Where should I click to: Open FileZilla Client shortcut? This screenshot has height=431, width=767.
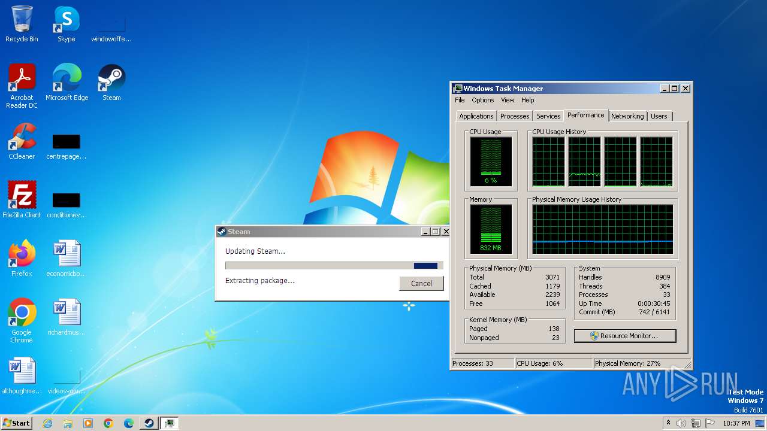pos(22,200)
